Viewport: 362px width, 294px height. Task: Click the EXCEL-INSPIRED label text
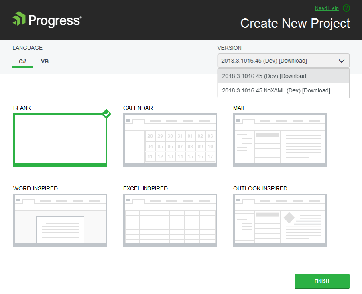pos(145,188)
